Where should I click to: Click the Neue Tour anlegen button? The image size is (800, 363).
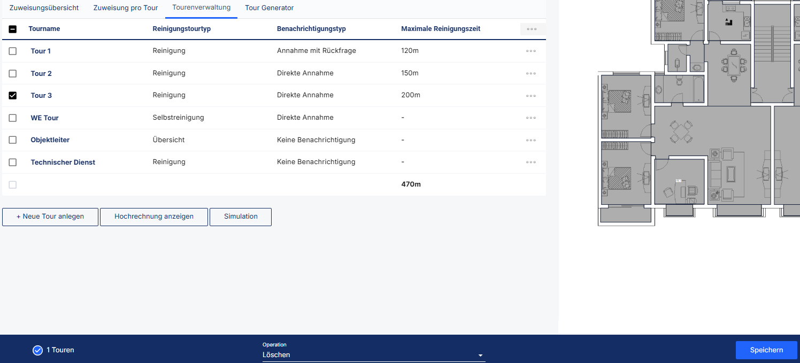click(50, 217)
